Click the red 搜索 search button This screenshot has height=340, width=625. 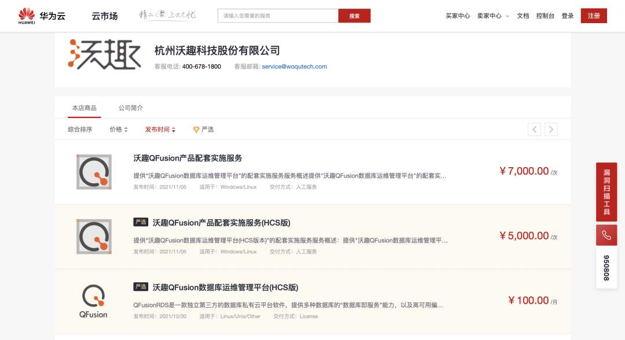(354, 16)
